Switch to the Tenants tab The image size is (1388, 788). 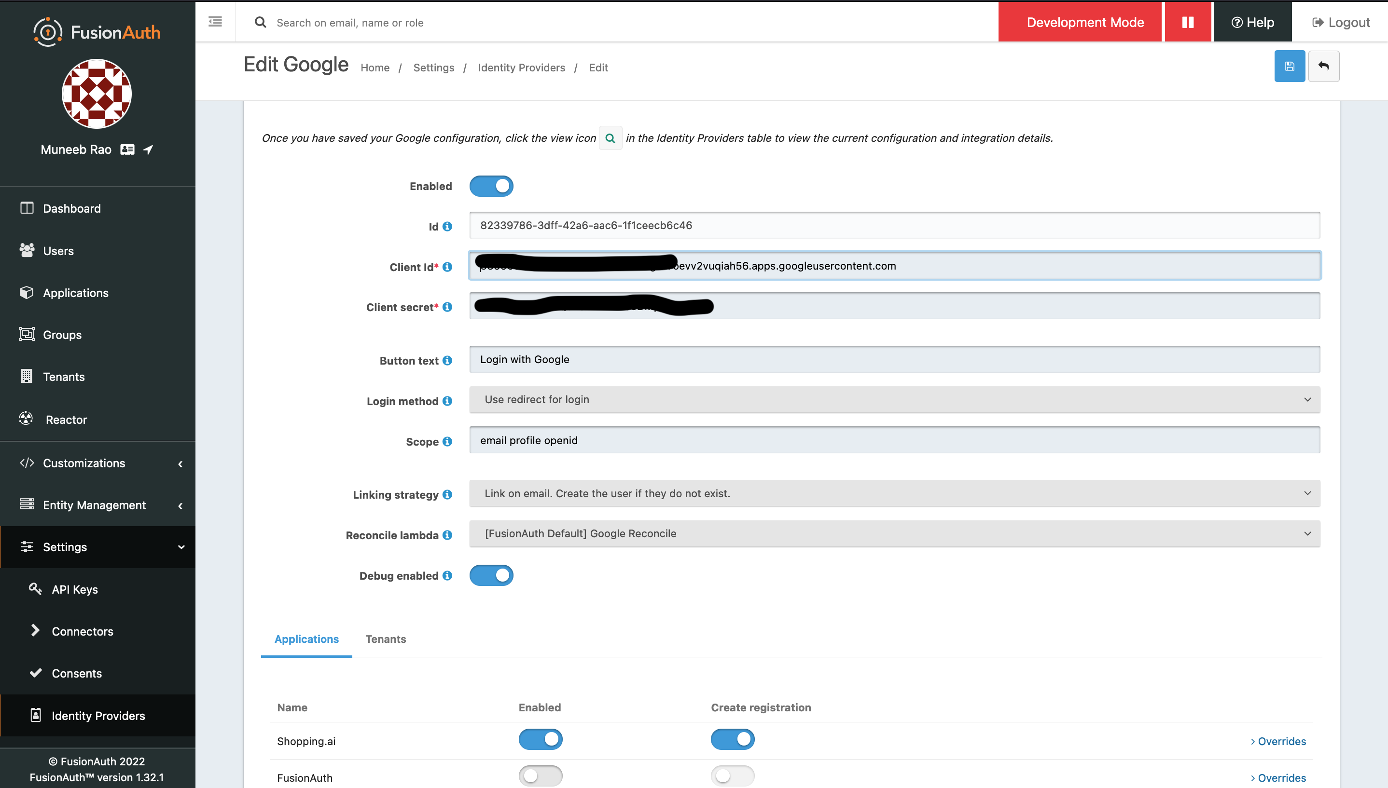tap(385, 639)
